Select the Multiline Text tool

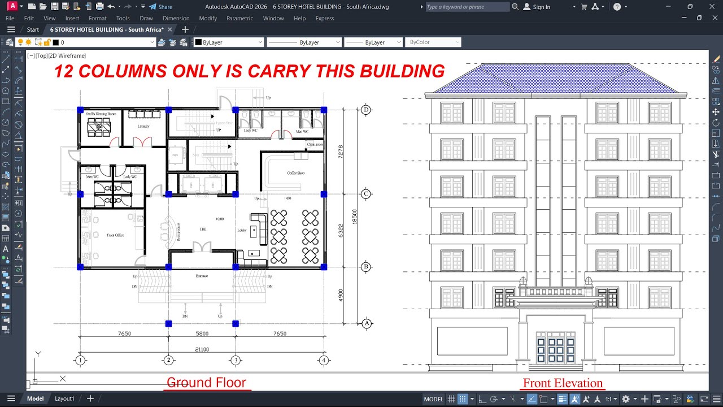(6, 249)
